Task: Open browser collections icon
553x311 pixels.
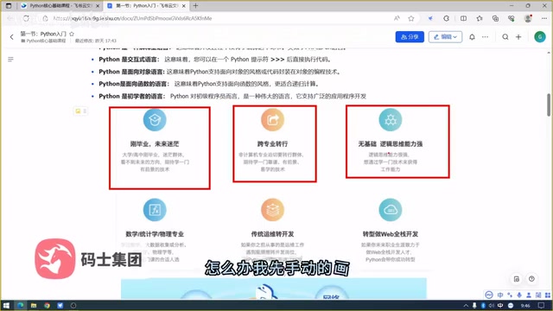Action: [x=495, y=18]
